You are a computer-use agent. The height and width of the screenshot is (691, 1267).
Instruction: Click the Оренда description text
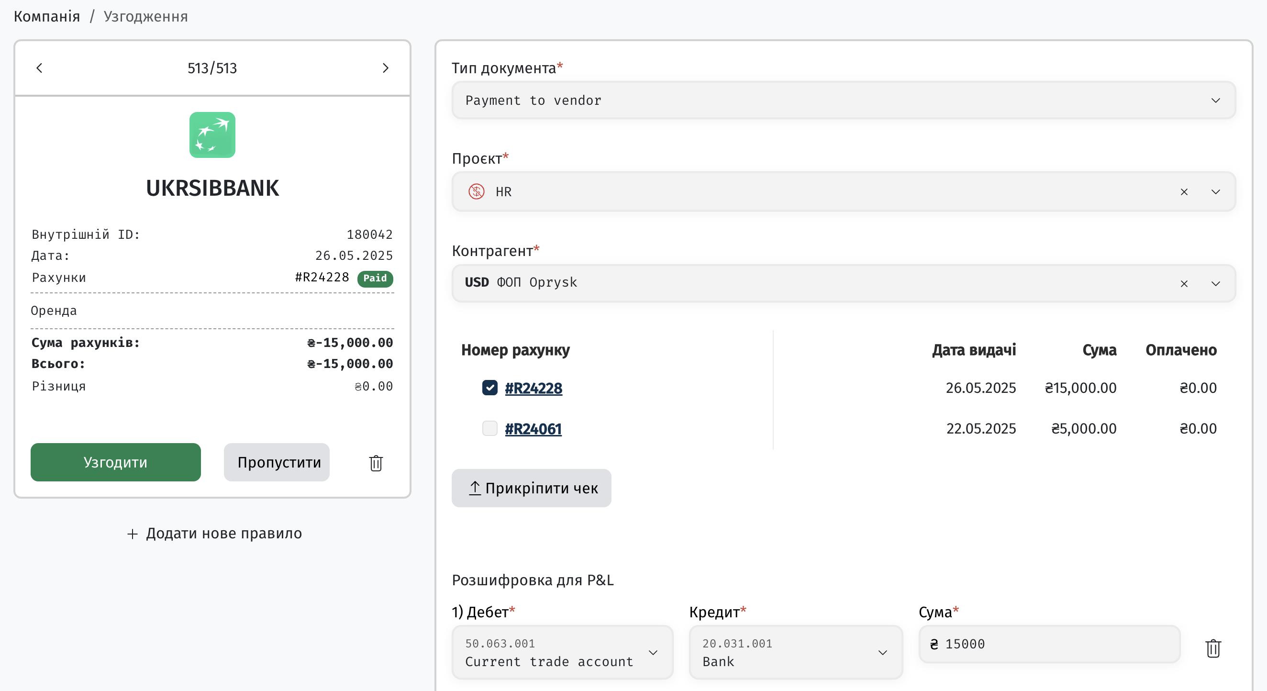pos(54,311)
